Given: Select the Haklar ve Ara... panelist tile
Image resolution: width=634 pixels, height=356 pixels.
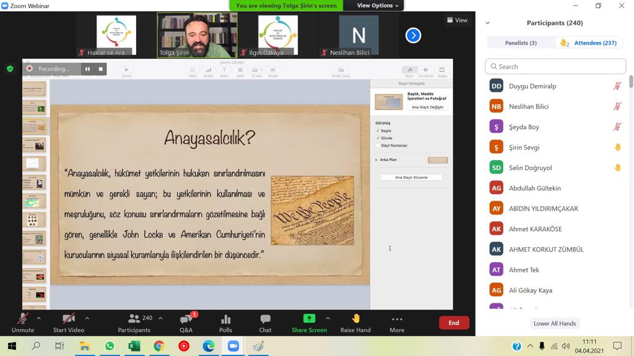Looking at the screenshot, I should tap(116, 35).
